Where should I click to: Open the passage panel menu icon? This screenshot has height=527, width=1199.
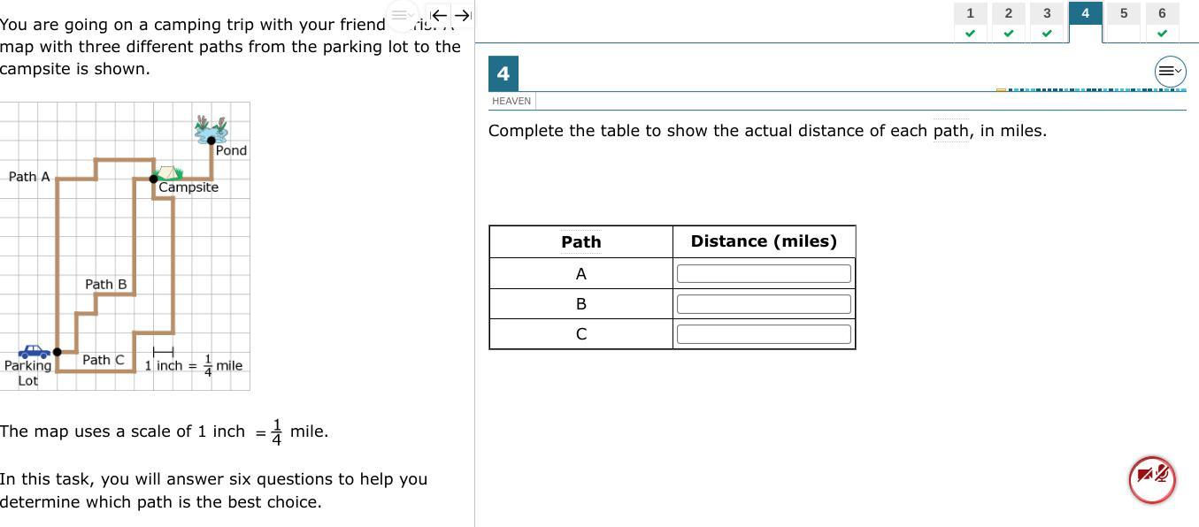click(x=401, y=15)
